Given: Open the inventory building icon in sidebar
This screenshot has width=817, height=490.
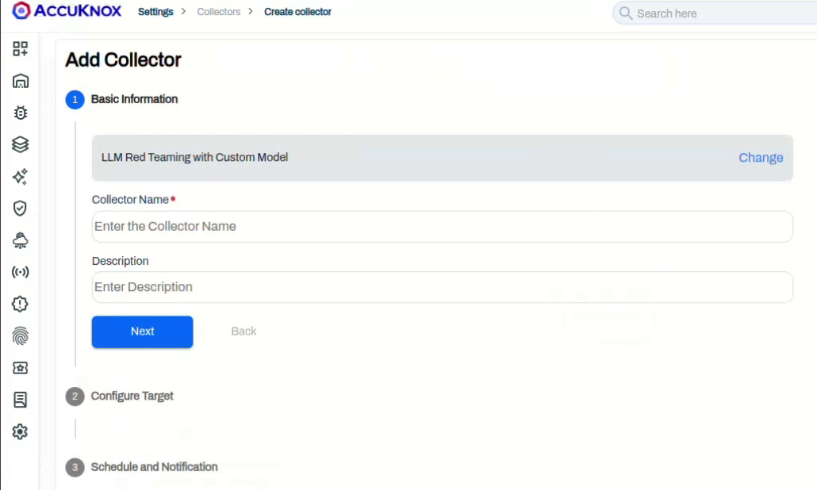Looking at the screenshot, I should (x=21, y=81).
